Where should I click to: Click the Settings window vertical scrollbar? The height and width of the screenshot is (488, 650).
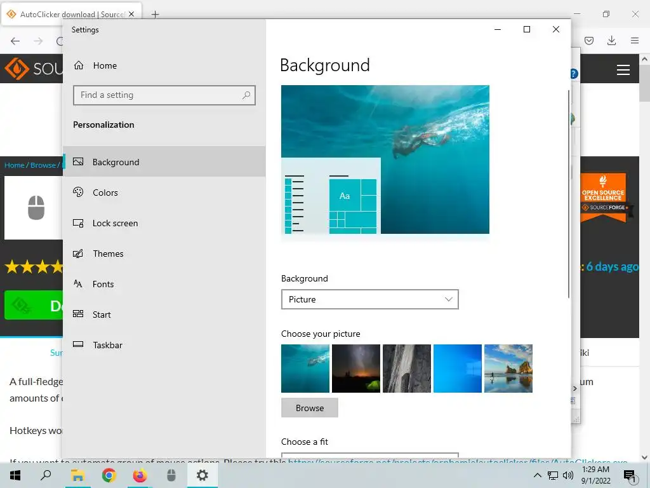click(569, 194)
